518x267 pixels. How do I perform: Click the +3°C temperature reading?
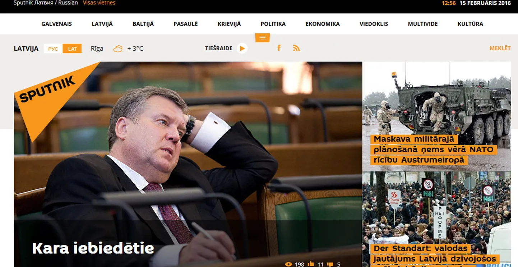tap(135, 49)
